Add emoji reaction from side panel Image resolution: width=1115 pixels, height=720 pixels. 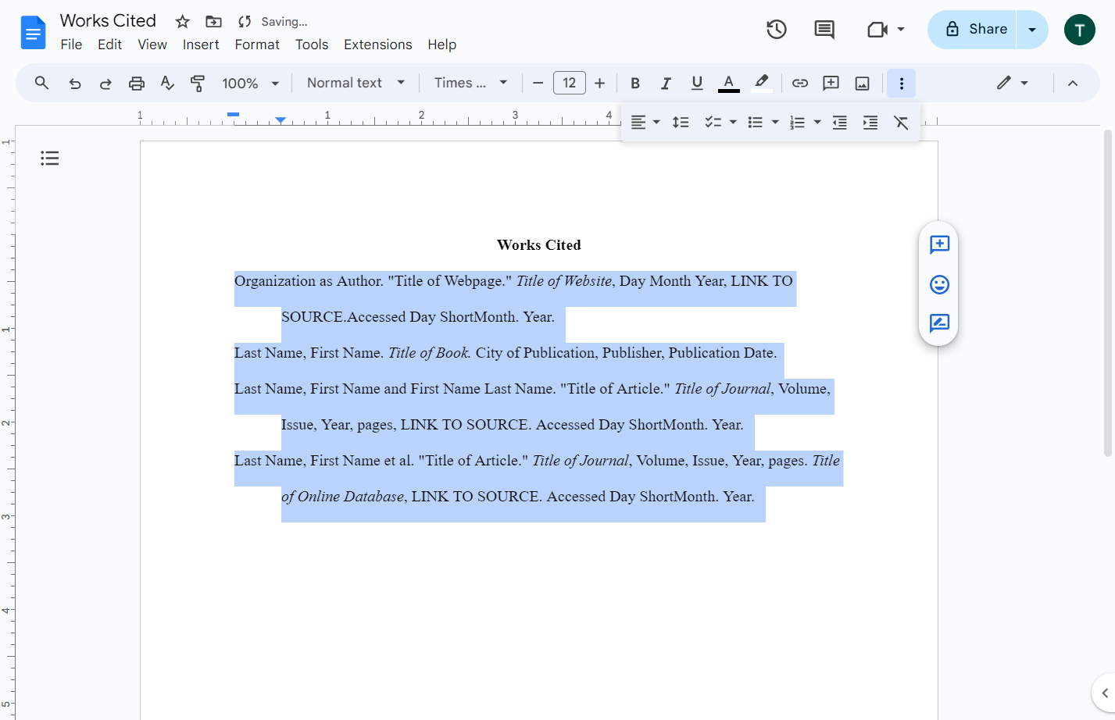click(939, 284)
